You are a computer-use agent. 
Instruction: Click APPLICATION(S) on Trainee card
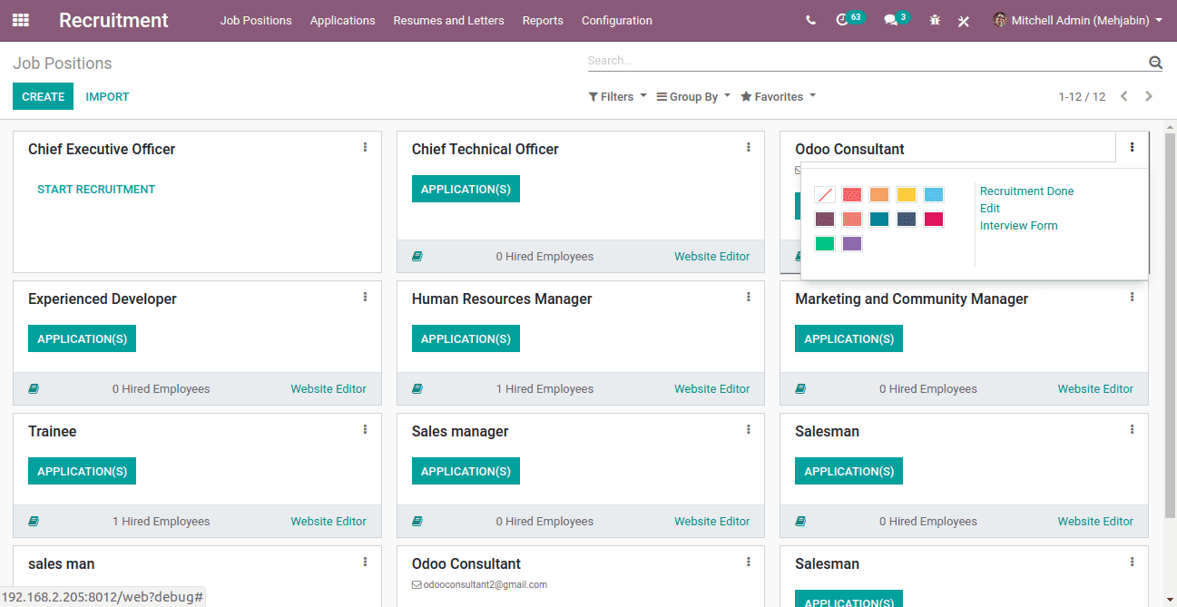[82, 471]
